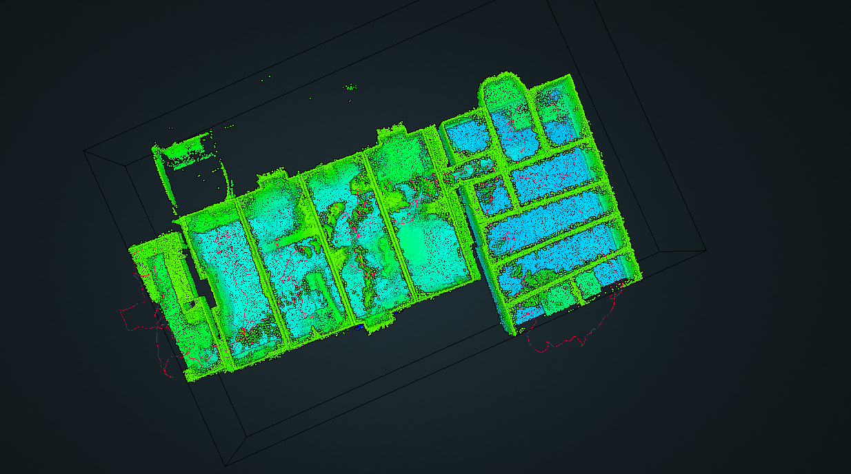
Task: Click the topmost room with cyan floor points
Action: pyautogui.click(x=469, y=138)
